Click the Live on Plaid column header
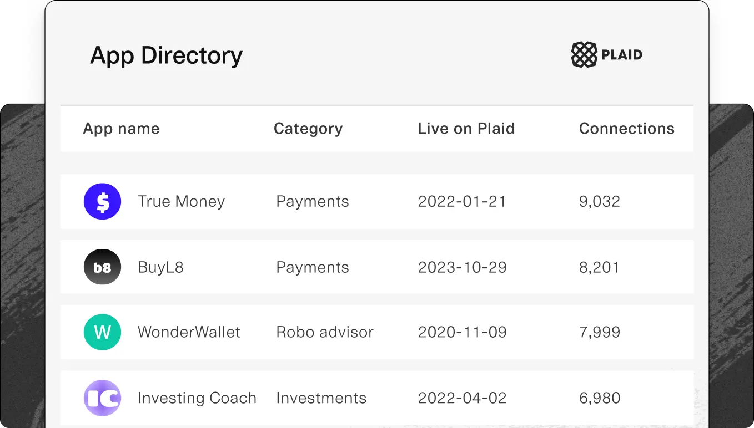Image resolution: width=754 pixels, height=428 pixels. click(466, 129)
